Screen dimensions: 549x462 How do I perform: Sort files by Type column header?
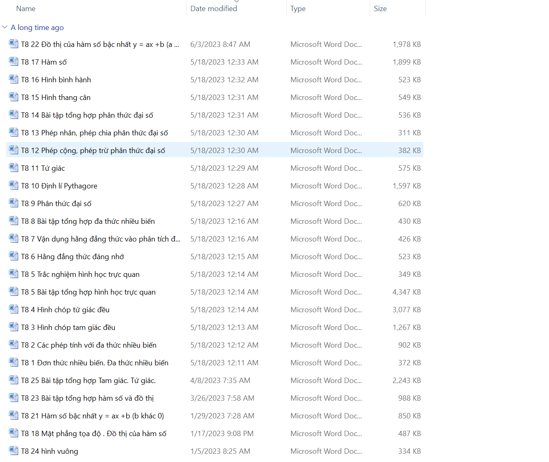298,9
